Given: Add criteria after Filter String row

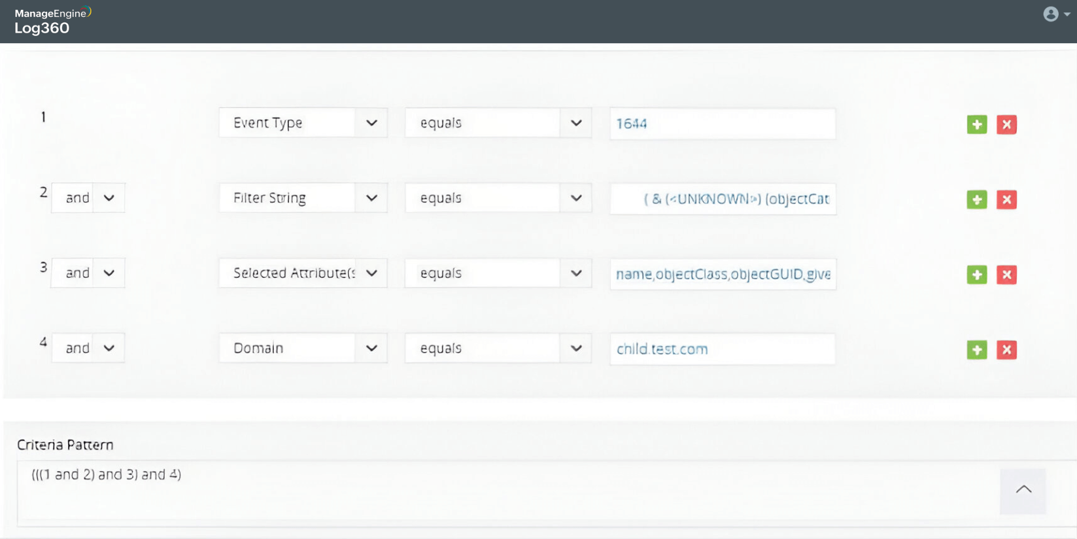Looking at the screenshot, I should pos(976,200).
